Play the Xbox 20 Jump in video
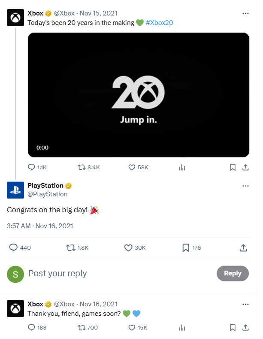The height and width of the screenshot is (339, 263). click(x=138, y=95)
